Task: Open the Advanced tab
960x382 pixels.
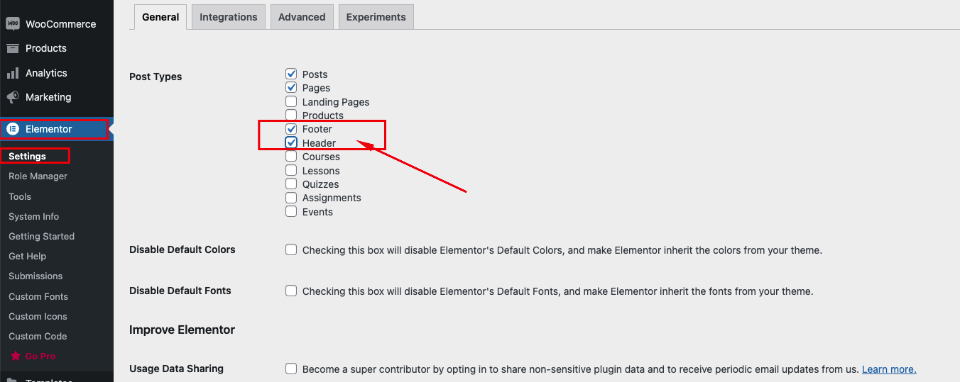Action: click(x=302, y=17)
